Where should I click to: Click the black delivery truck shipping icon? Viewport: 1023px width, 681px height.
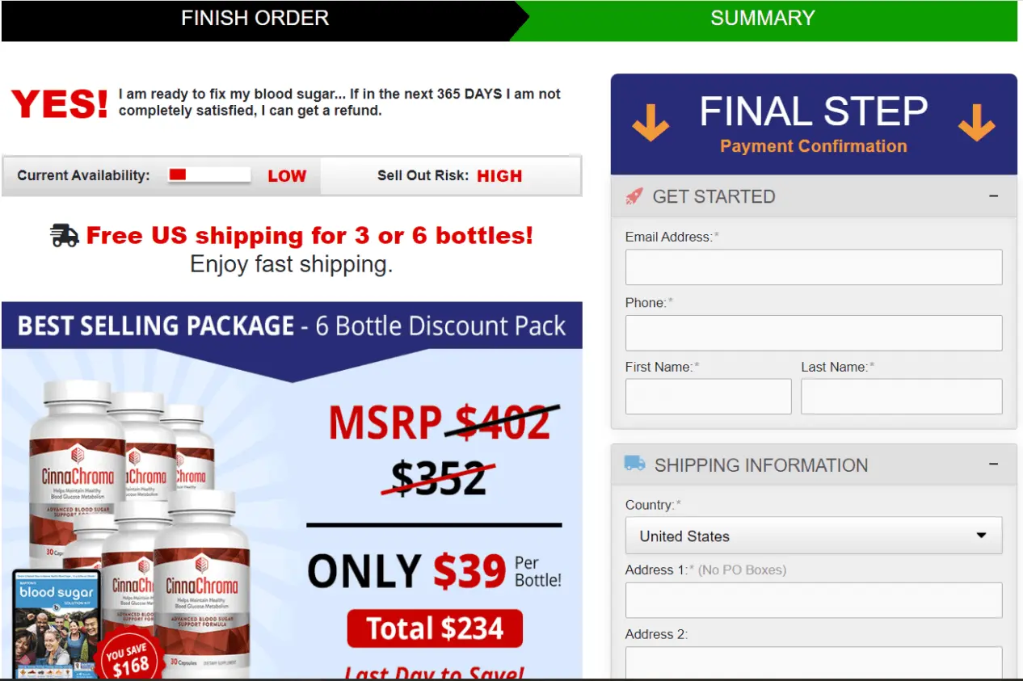click(x=65, y=235)
